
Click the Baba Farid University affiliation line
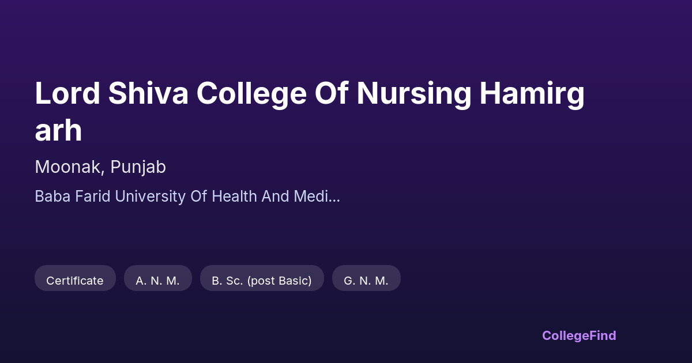coord(187,196)
